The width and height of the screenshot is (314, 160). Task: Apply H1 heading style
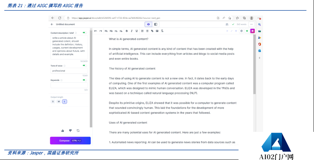click(106, 31)
